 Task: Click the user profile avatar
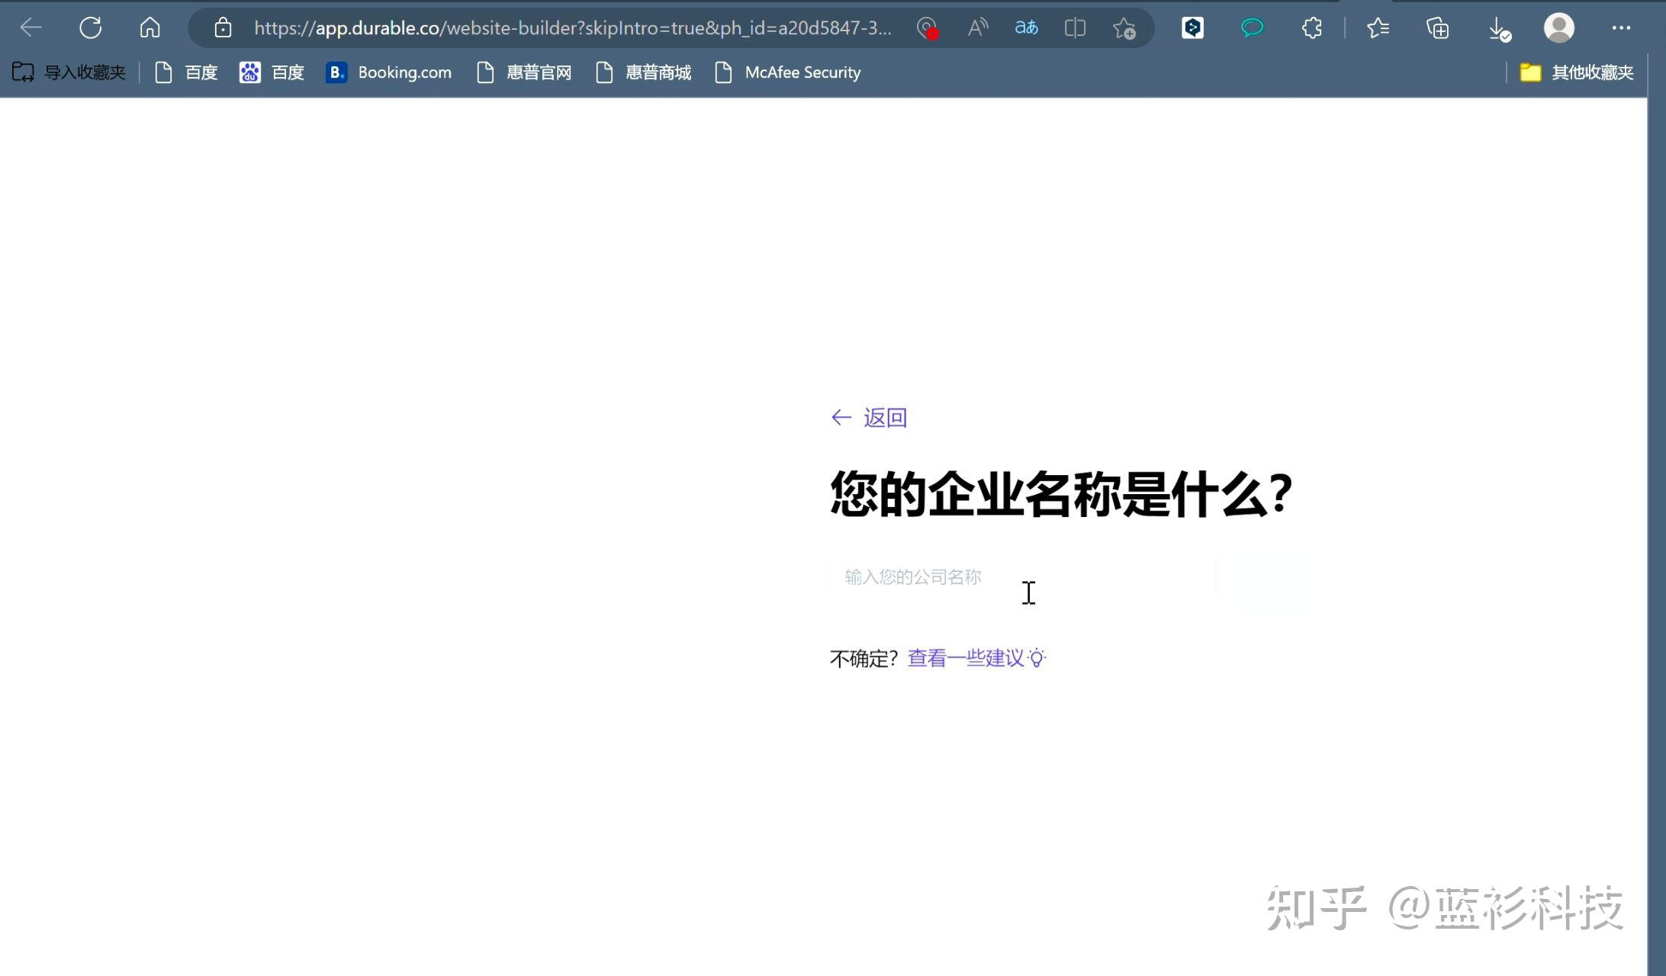[1558, 28]
